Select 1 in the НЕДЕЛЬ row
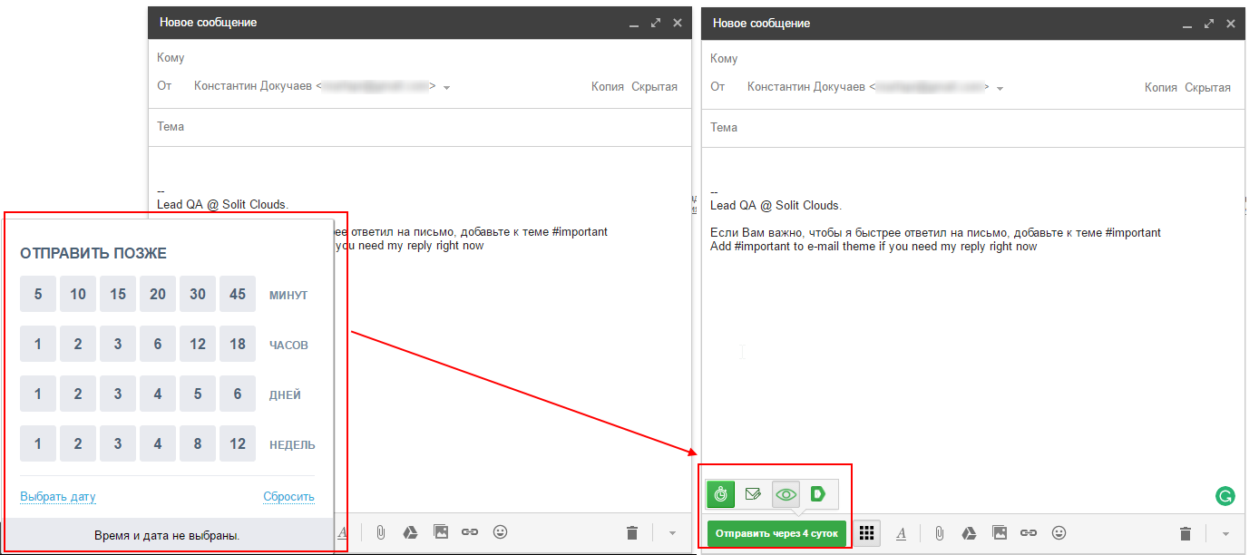1259x555 pixels. coord(38,443)
